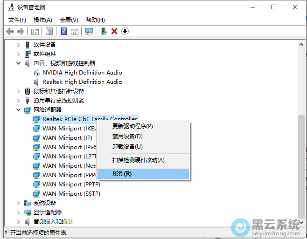
Task: Expand the 鼠标和其他指针设备 category
Action: tap(19, 91)
